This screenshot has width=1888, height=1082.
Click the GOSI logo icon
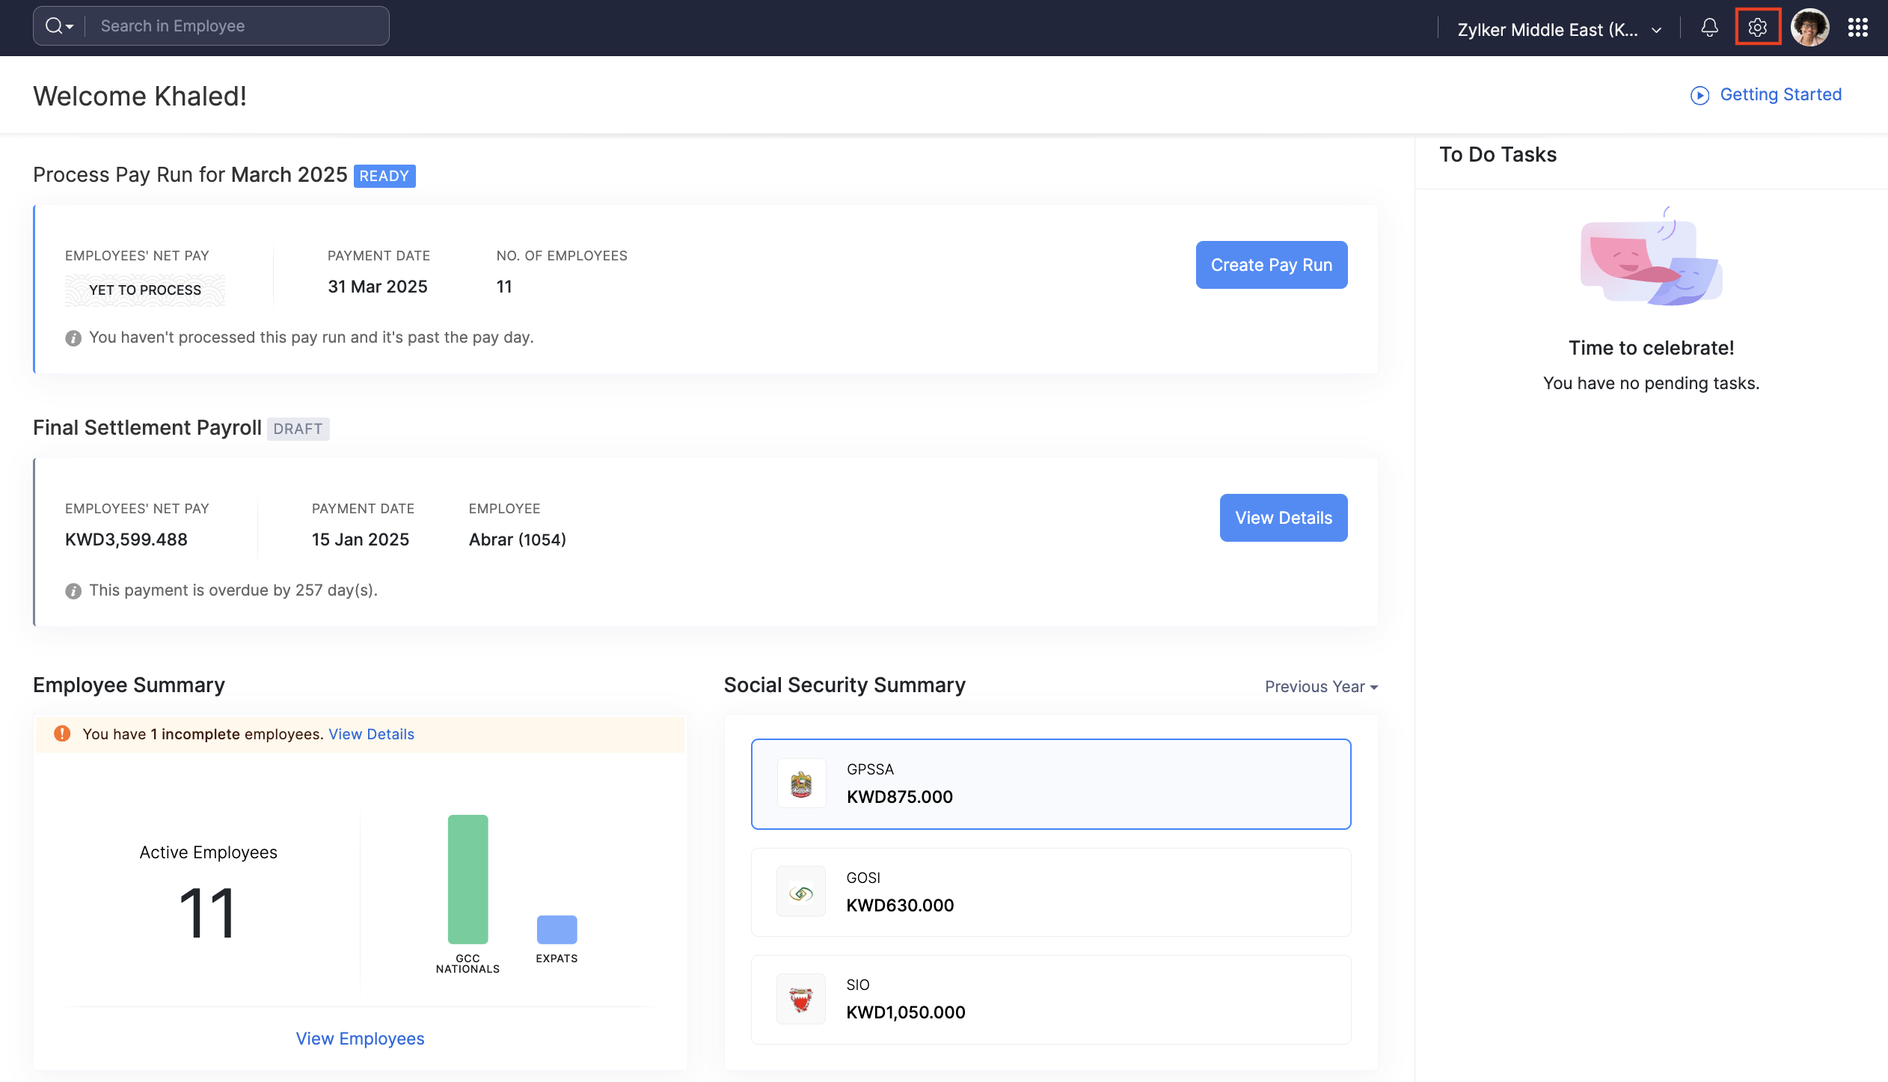click(801, 892)
